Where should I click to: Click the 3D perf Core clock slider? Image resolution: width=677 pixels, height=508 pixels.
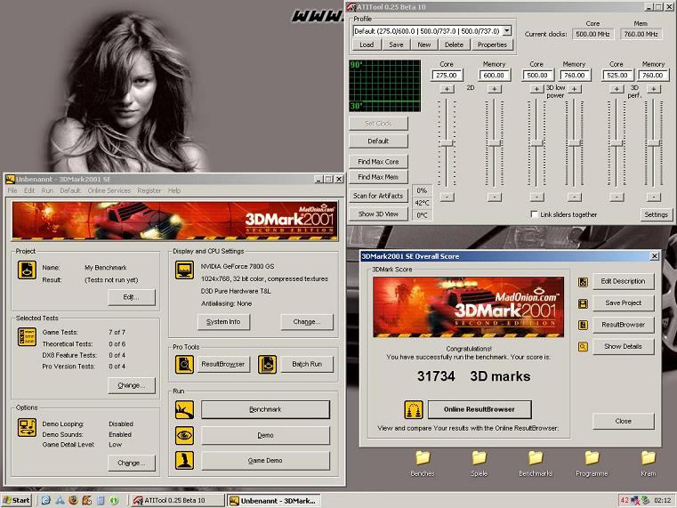pos(617,143)
